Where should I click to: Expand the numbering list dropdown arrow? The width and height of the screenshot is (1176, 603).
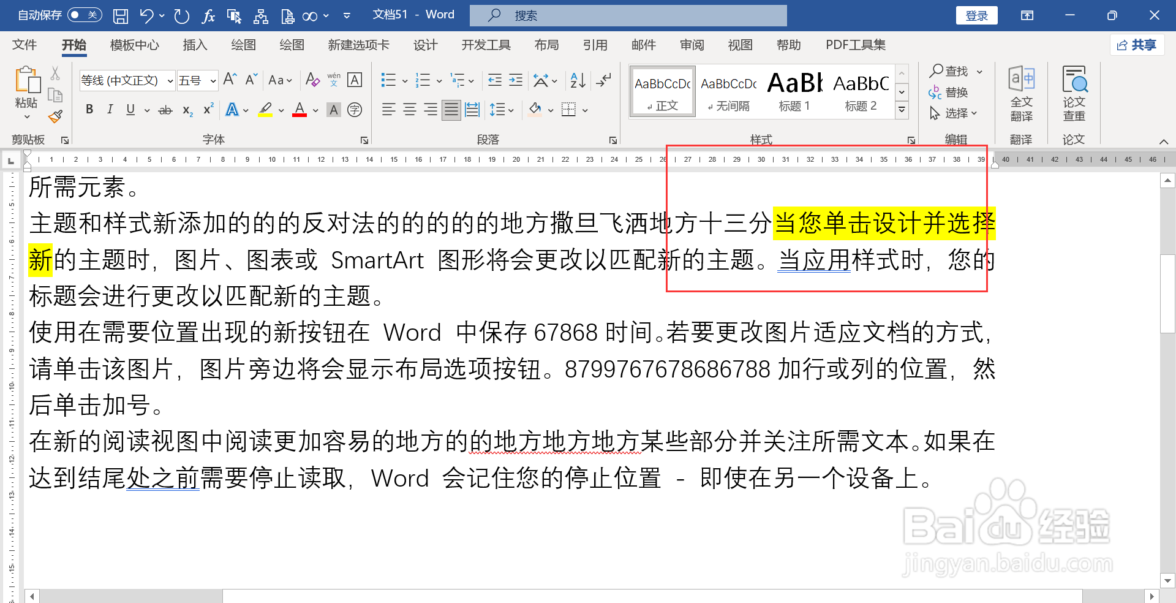[439, 81]
